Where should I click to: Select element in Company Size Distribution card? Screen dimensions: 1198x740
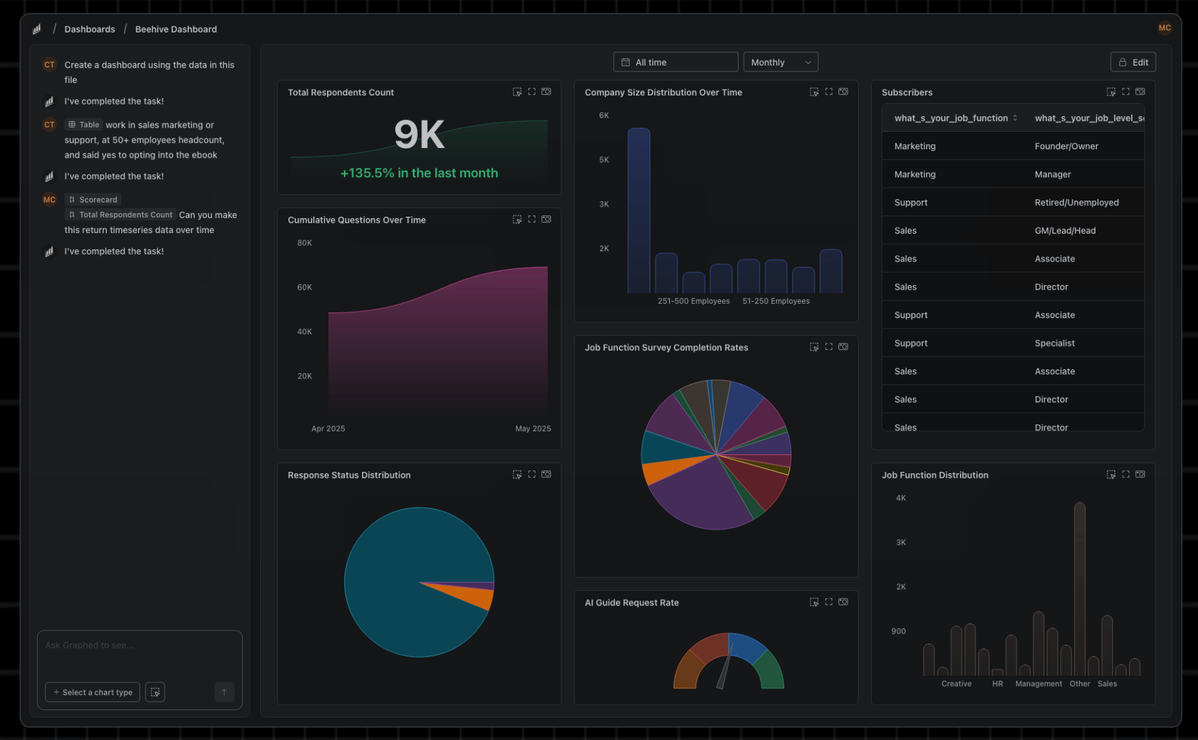pos(814,92)
